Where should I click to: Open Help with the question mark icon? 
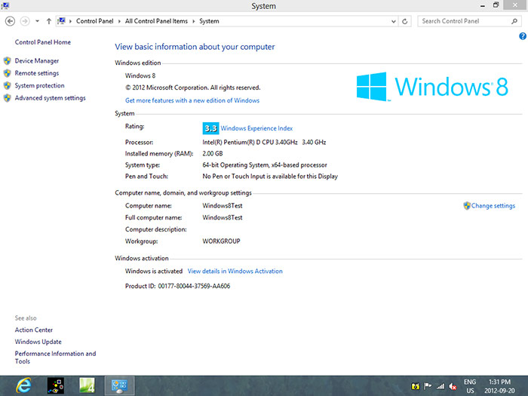(523, 36)
